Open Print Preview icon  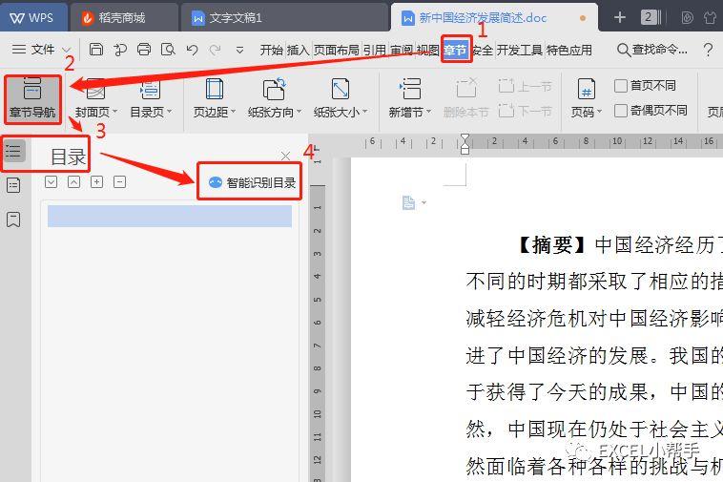pyautogui.click(x=168, y=50)
